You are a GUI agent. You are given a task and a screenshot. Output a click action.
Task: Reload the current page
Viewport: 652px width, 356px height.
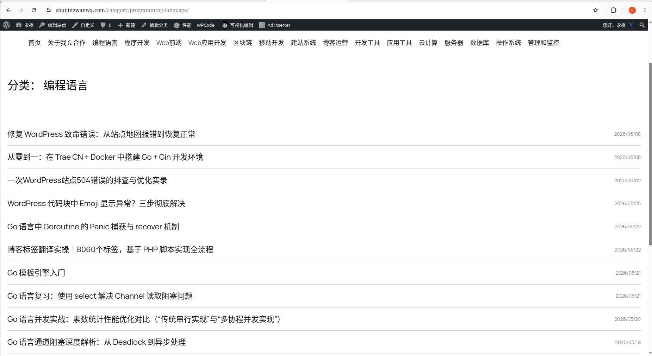[34, 10]
